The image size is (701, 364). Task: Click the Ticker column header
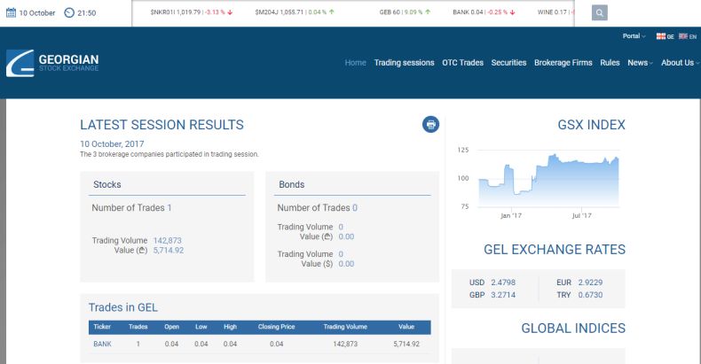102,327
